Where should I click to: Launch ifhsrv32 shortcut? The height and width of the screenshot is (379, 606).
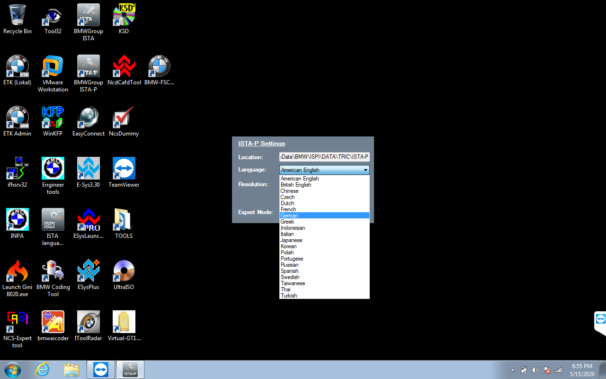18,172
